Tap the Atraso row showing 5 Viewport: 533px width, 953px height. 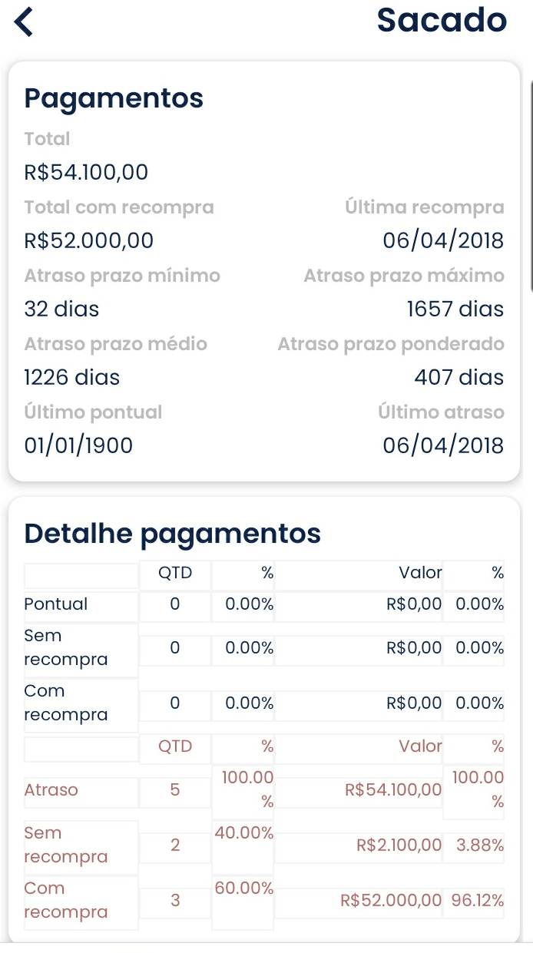[174, 789]
